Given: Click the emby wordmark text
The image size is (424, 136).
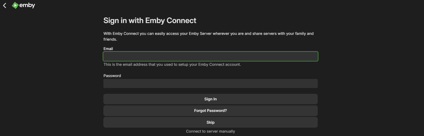Looking at the screenshot, I should 27,5.
